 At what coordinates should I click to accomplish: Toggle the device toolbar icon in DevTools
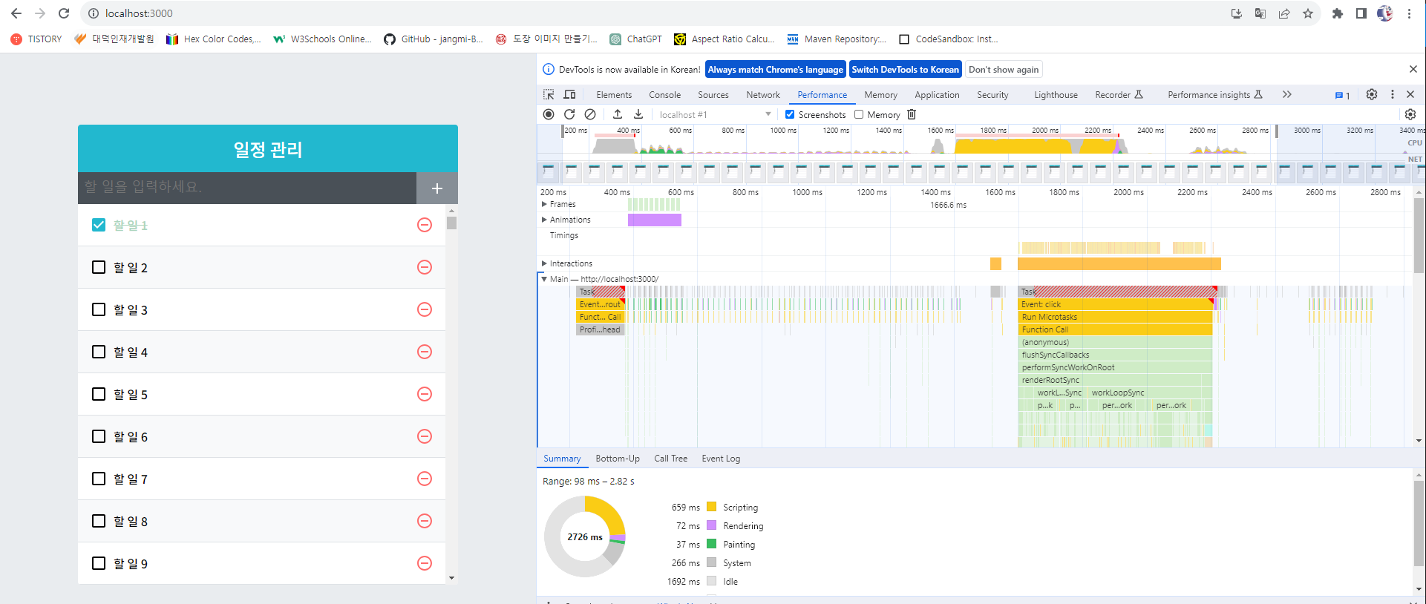[x=569, y=94]
